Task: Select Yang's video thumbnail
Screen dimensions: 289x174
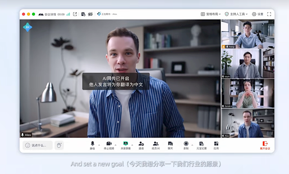Action: pyautogui.click(x=248, y=34)
